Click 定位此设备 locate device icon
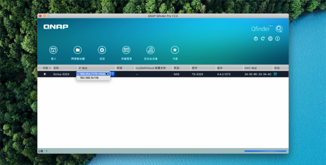Screen dimensions: 326x165 (151, 50)
